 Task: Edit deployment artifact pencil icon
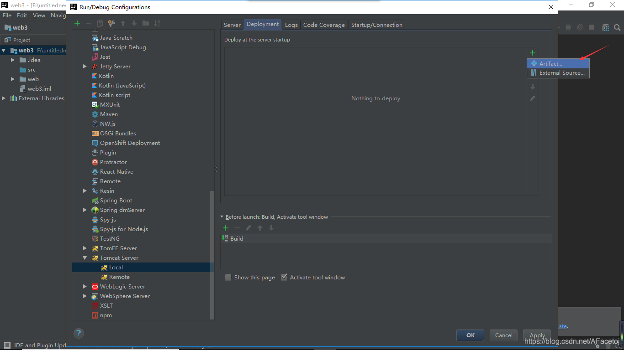(x=533, y=98)
